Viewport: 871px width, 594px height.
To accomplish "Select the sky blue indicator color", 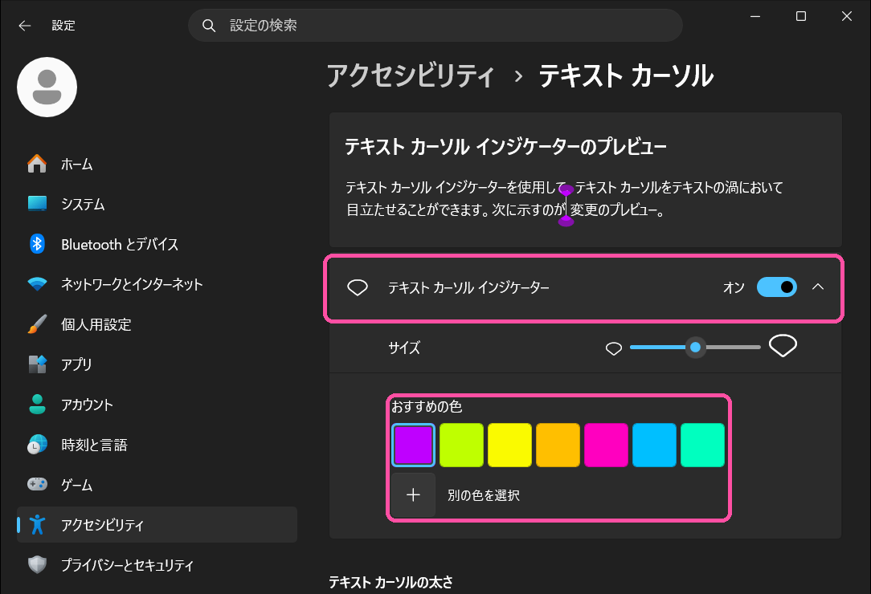I will click(x=654, y=445).
